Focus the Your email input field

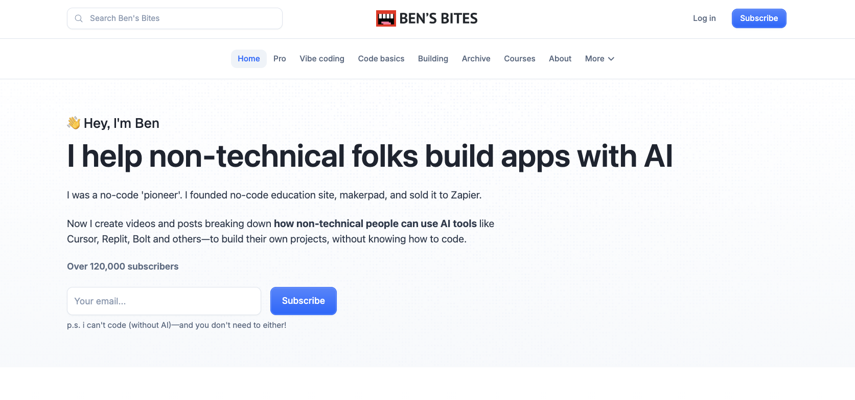point(164,301)
